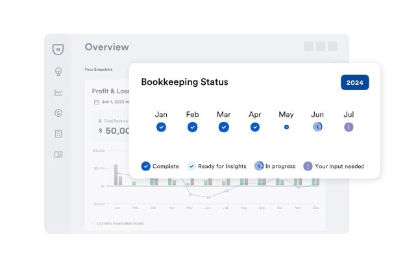Open the 2024 year selector
This screenshot has height=260, width=418.
click(x=354, y=82)
